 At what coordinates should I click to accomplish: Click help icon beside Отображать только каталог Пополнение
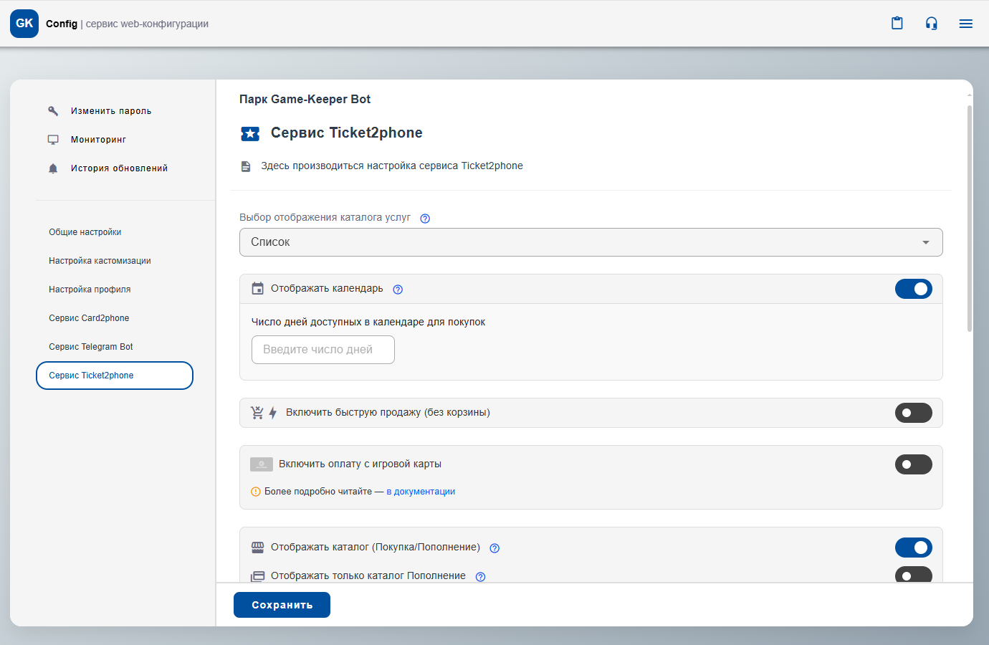[480, 576]
